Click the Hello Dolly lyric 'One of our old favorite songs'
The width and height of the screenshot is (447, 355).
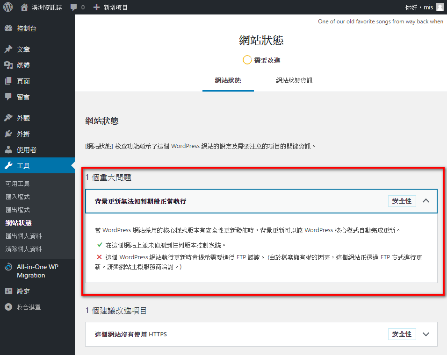coord(381,21)
